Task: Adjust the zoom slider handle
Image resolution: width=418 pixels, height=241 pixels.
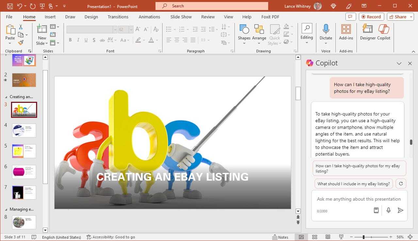Action: point(363,237)
